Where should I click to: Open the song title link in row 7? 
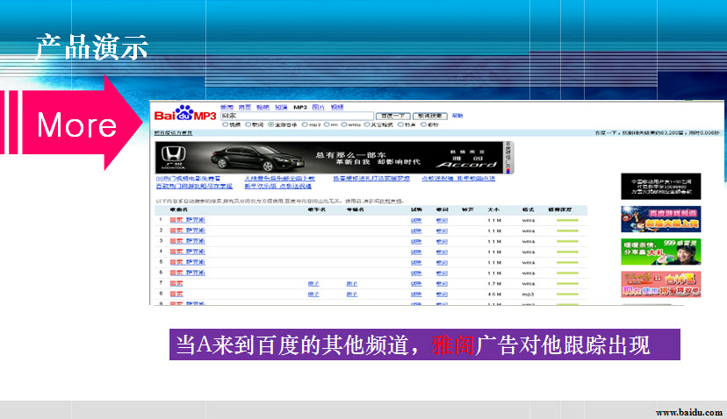click(x=176, y=283)
